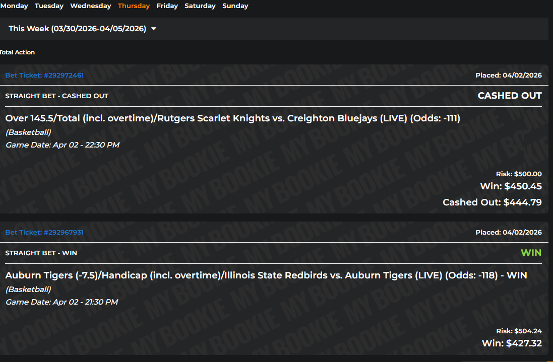Click the caret arrow beside the week range
This screenshot has height=362, width=553.
pyautogui.click(x=154, y=29)
